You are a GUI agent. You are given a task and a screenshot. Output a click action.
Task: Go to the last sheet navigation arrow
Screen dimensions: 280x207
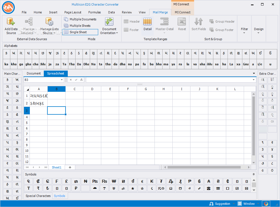[x=46, y=167]
